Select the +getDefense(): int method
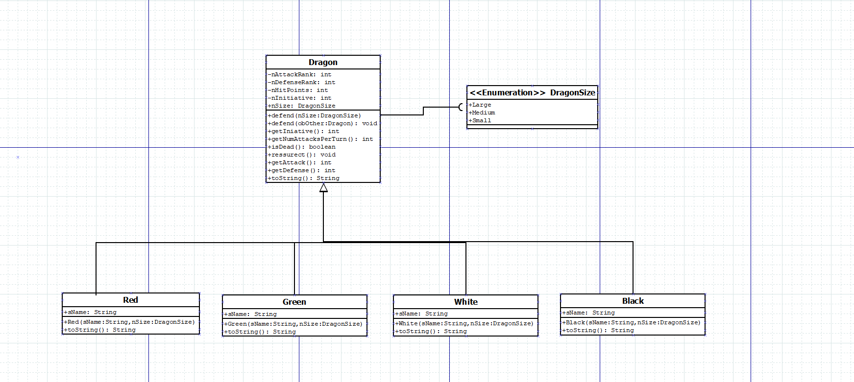This screenshot has width=854, height=382. [301, 170]
